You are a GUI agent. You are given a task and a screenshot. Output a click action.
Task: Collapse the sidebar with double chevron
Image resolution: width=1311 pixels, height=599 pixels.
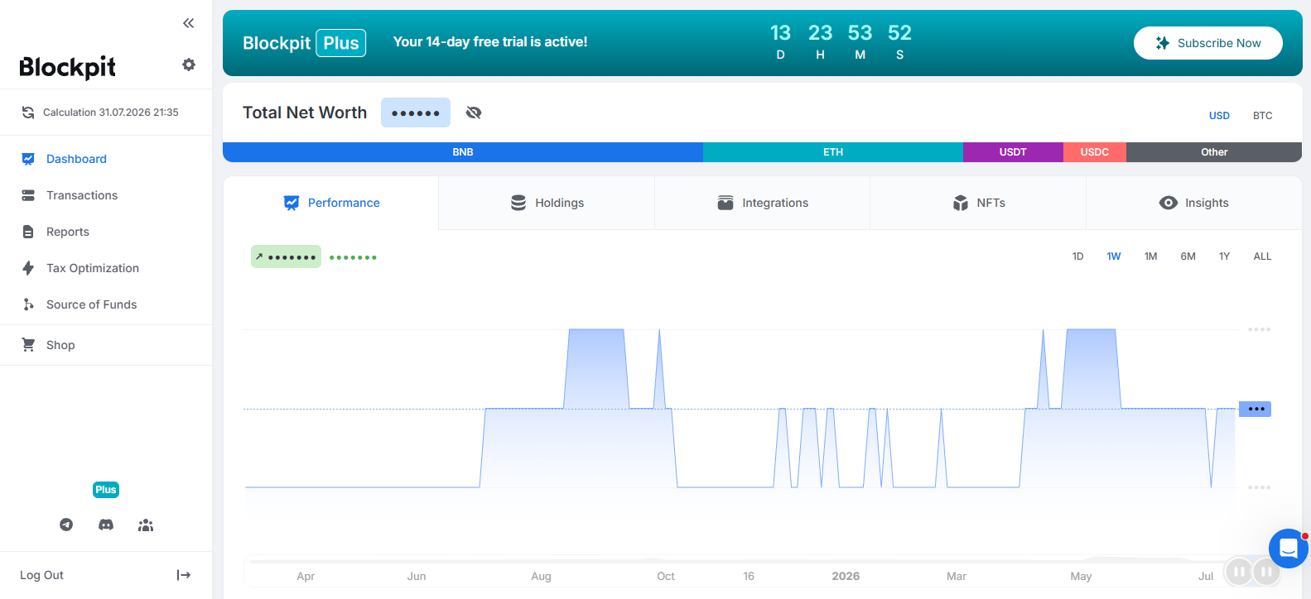point(189,23)
